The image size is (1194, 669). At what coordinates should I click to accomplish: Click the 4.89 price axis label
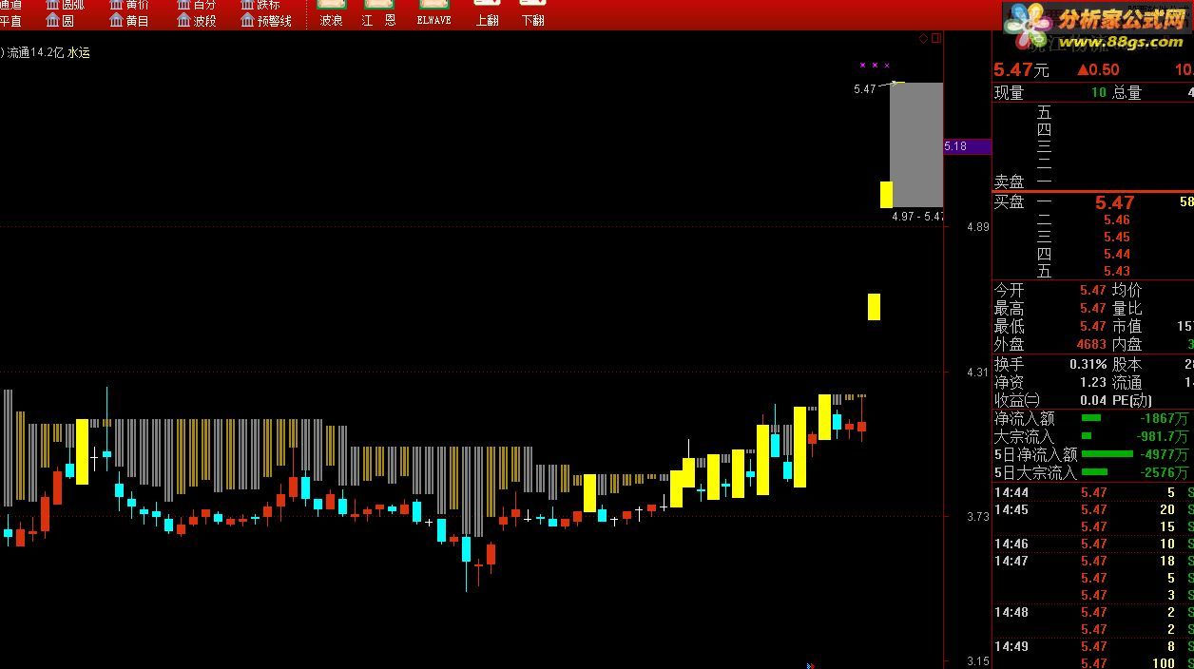[977, 227]
